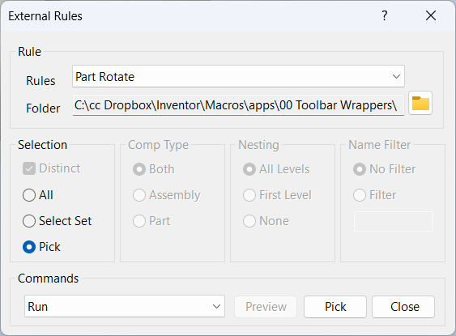Click the Folder path field
Viewport: 456px width, 336px height.
[x=238, y=105]
